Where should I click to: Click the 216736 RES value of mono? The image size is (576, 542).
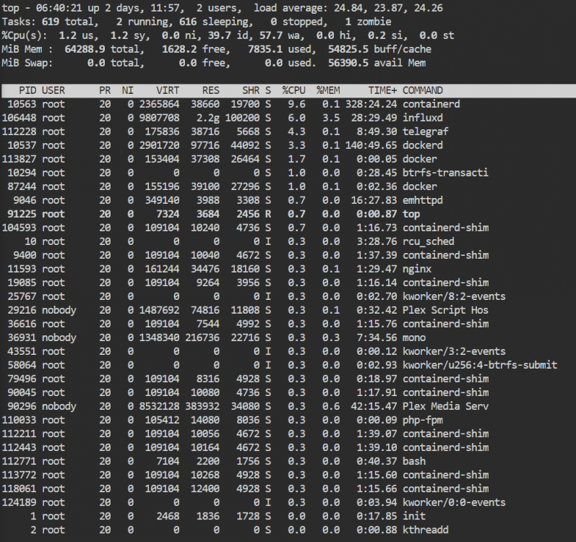tap(202, 337)
